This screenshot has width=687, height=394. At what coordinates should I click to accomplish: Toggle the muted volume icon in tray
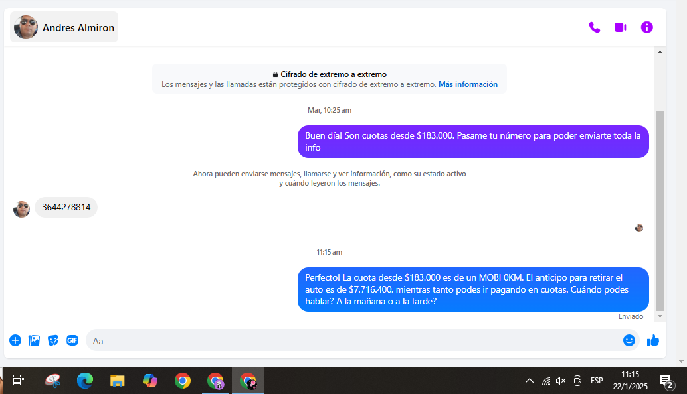click(x=561, y=381)
